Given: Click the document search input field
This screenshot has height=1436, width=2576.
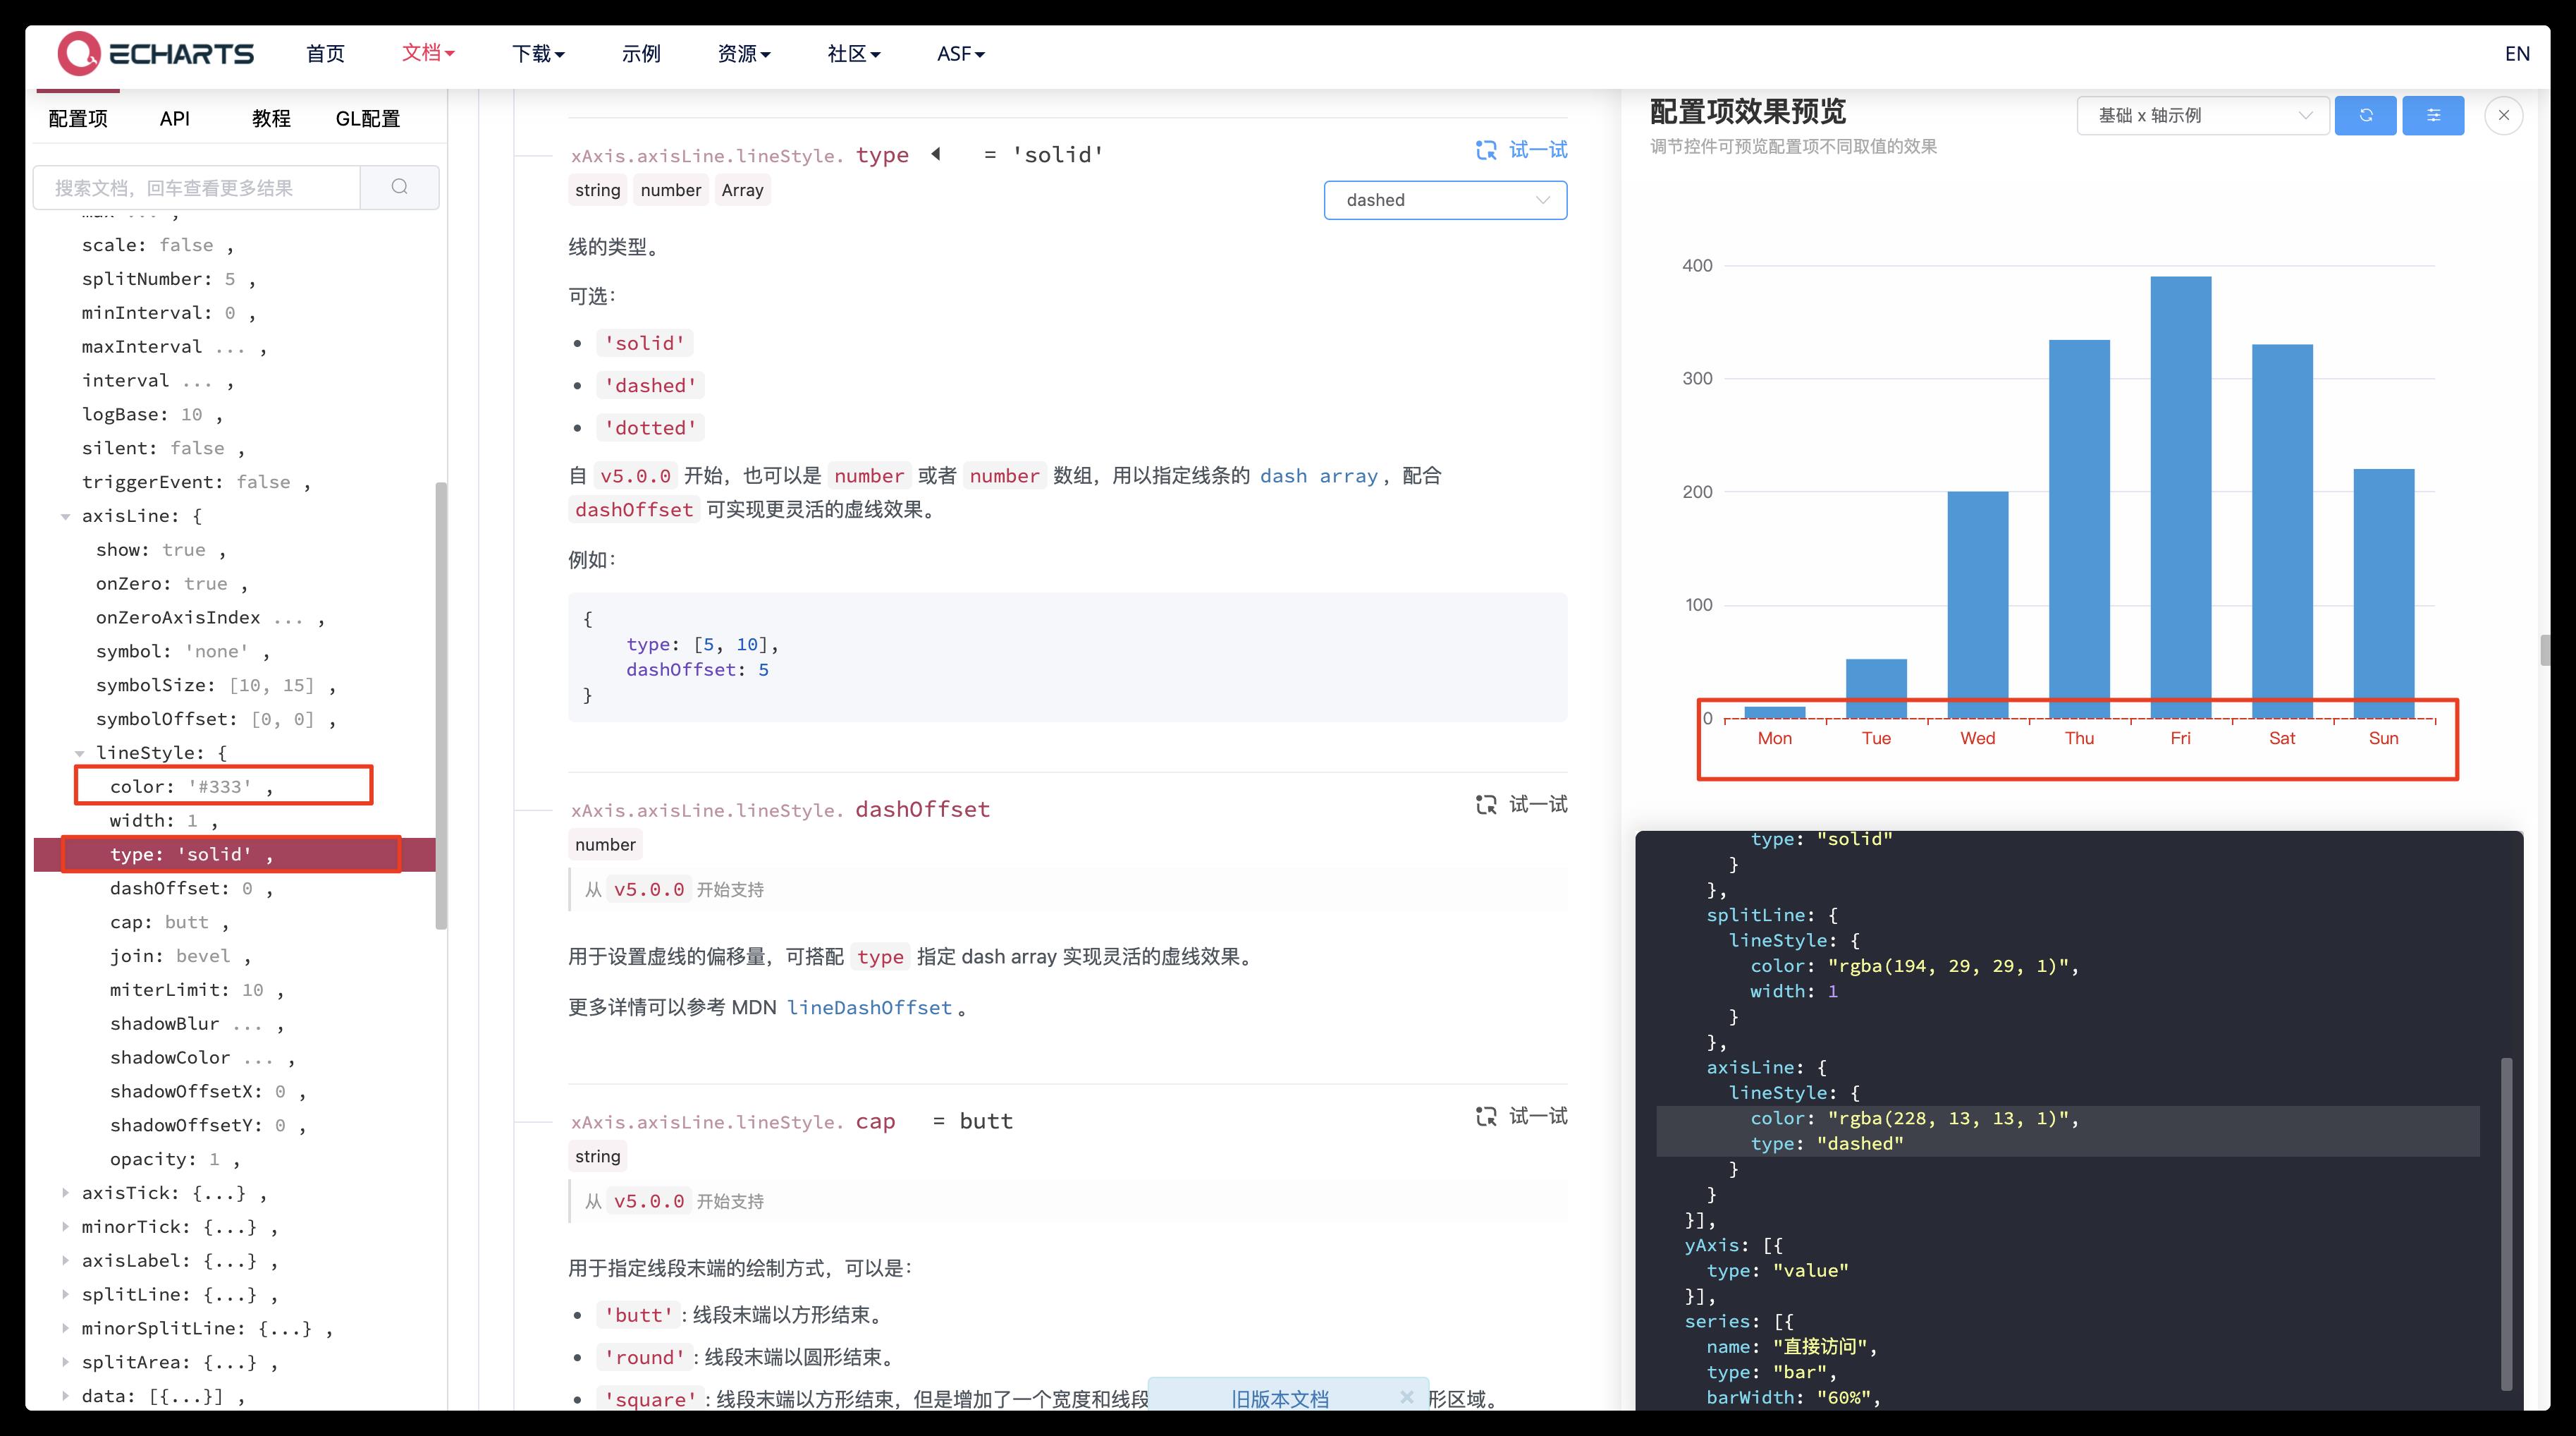Looking at the screenshot, I should 197,187.
